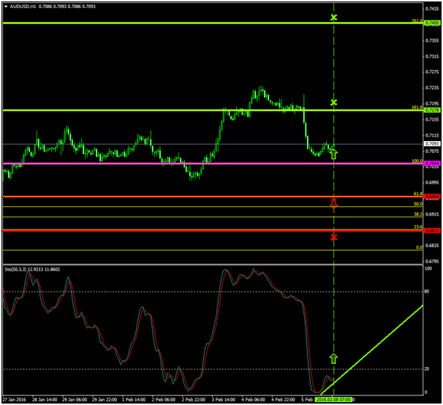Click the 50.0 Fibonacci level label
Image resolution: width=443 pixels, height=405 pixels.
(418, 204)
